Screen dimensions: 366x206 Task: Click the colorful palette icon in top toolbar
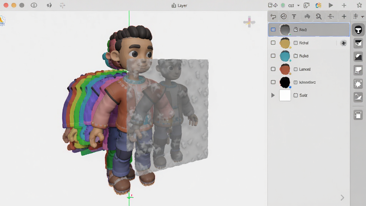click(318, 5)
